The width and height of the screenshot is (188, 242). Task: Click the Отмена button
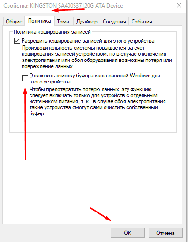[165, 233]
